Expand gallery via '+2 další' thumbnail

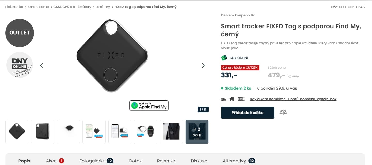(x=197, y=132)
